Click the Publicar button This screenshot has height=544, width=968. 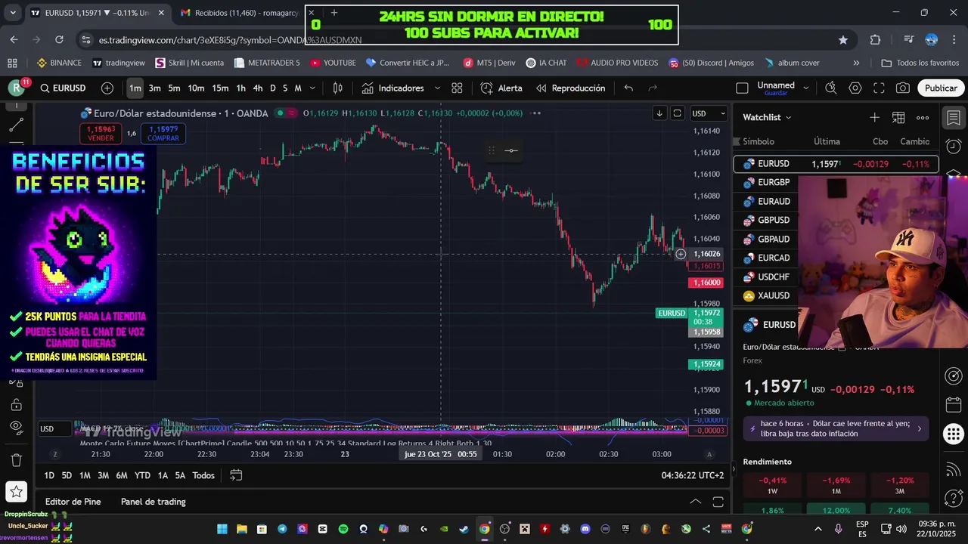(x=941, y=88)
